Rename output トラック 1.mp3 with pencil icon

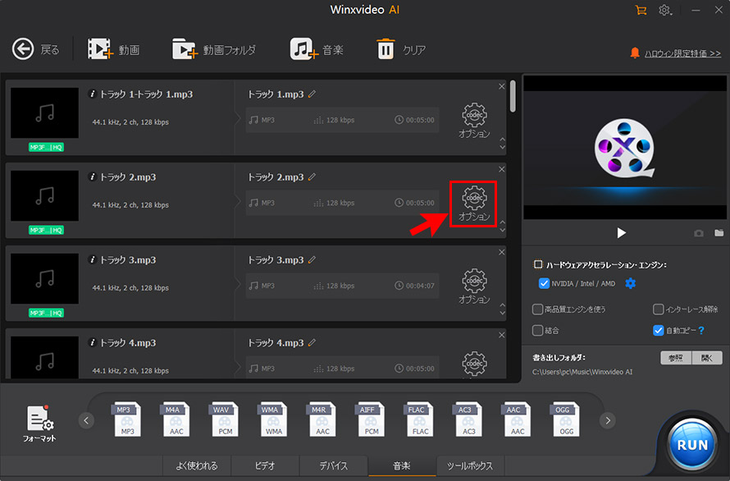[x=312, y=94]
